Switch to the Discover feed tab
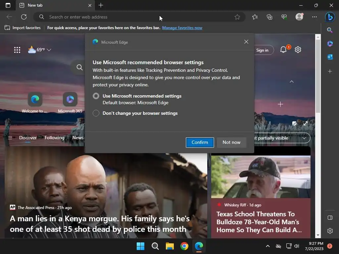 [28, 138]
